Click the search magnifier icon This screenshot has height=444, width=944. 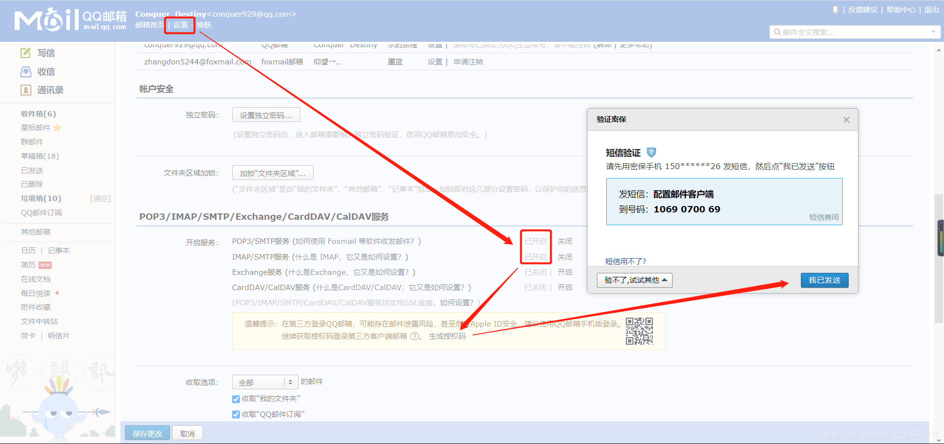tap(777, 32)
